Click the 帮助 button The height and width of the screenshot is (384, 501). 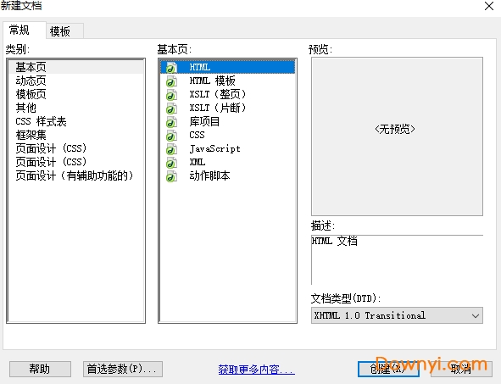[x=40, y=369]
